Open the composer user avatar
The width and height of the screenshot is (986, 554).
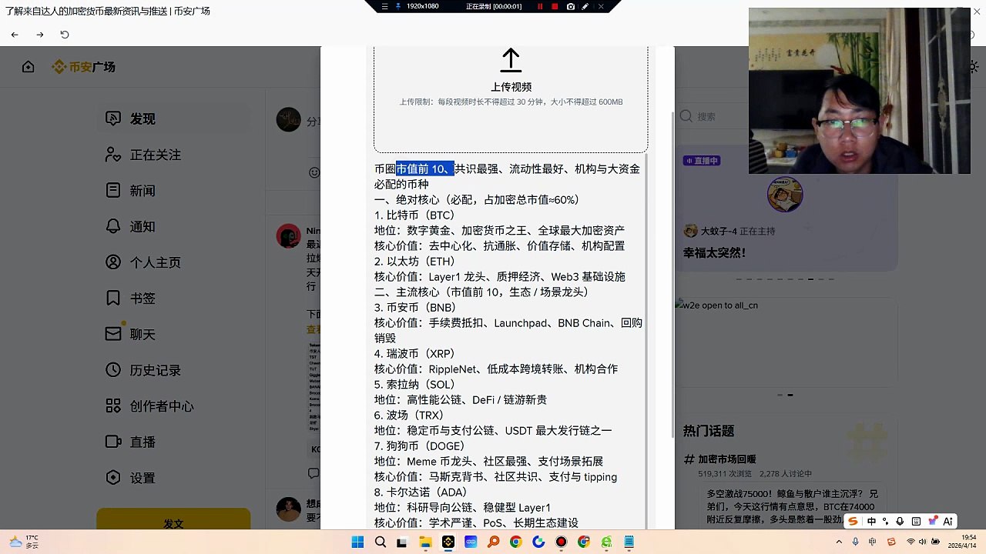click(x=289, y=119)
